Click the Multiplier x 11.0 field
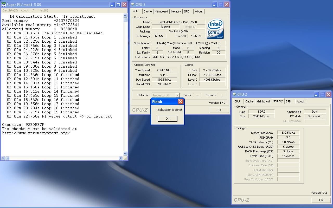The height and width of the screenshot is (208, 333). coord(164,75)
